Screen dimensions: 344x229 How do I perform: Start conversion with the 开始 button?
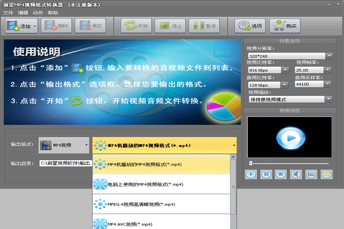pyautogui.click(x=136, y=26)
